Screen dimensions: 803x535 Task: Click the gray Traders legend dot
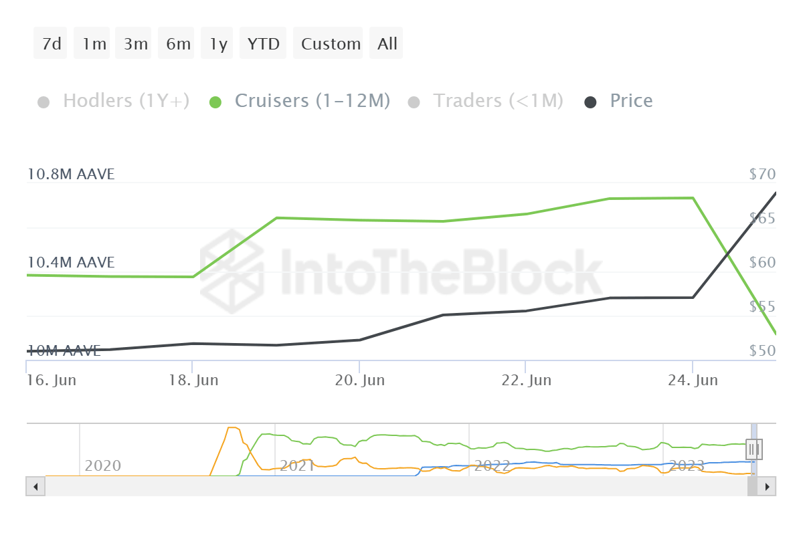click(414, 102)
